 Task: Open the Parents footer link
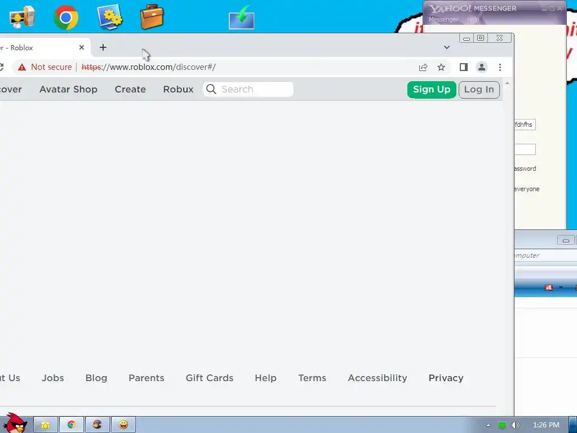point(147,378)
